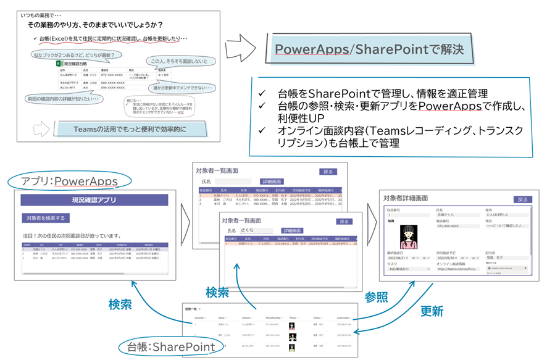
Task: Open the hour dropdown for 最終面談日
Action: click(415, 258)
